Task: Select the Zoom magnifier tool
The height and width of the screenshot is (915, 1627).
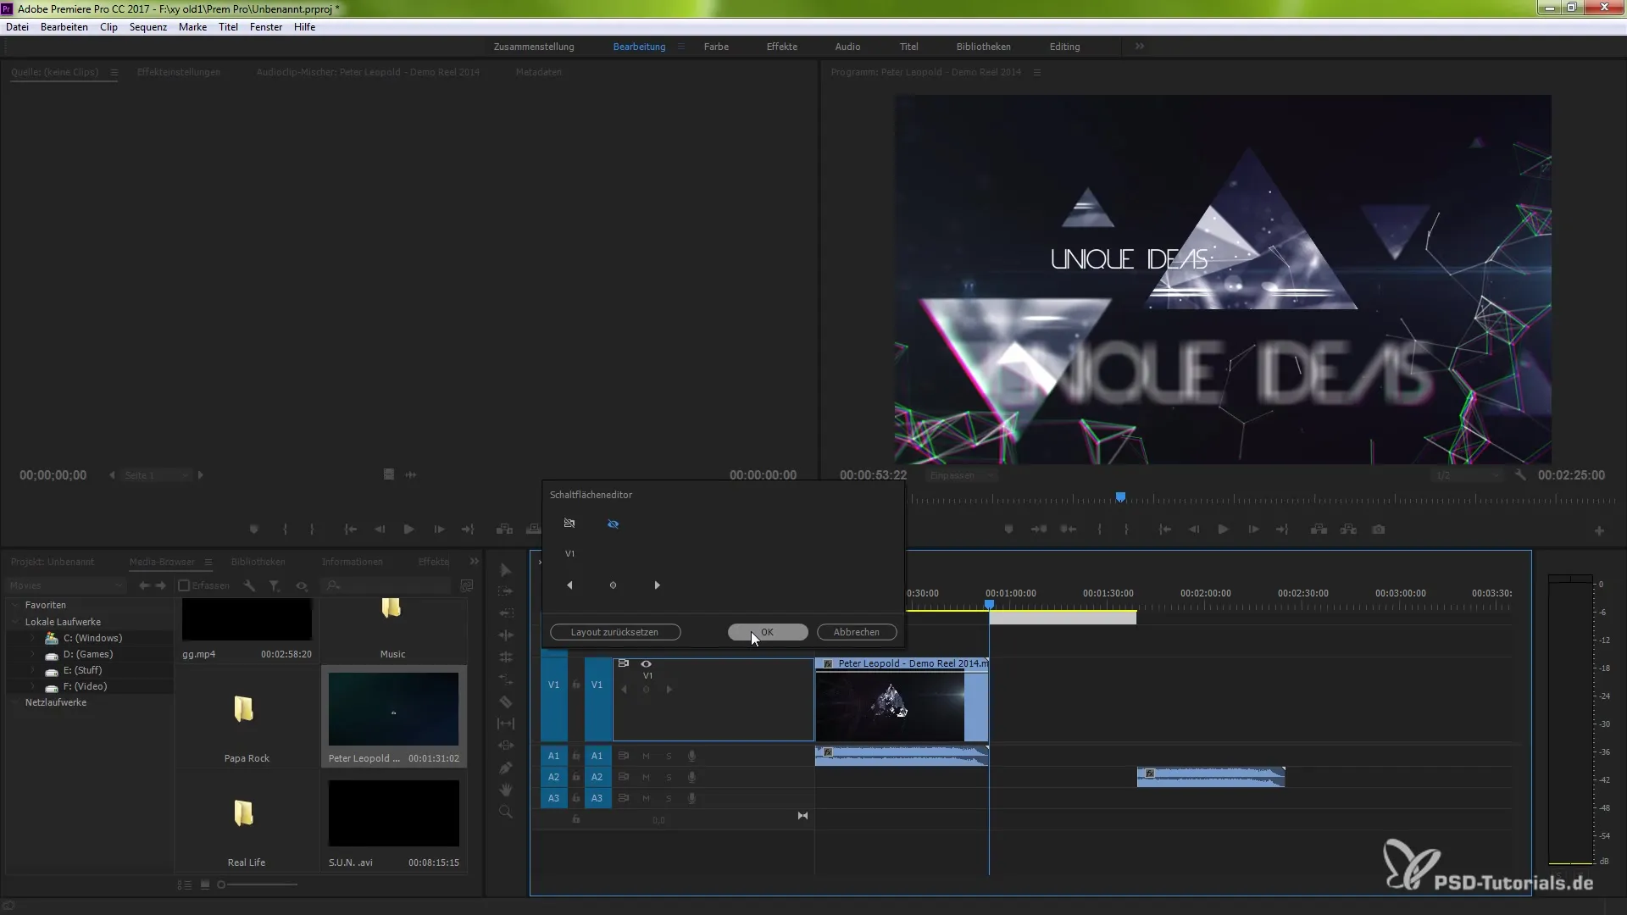Action: 506,812
